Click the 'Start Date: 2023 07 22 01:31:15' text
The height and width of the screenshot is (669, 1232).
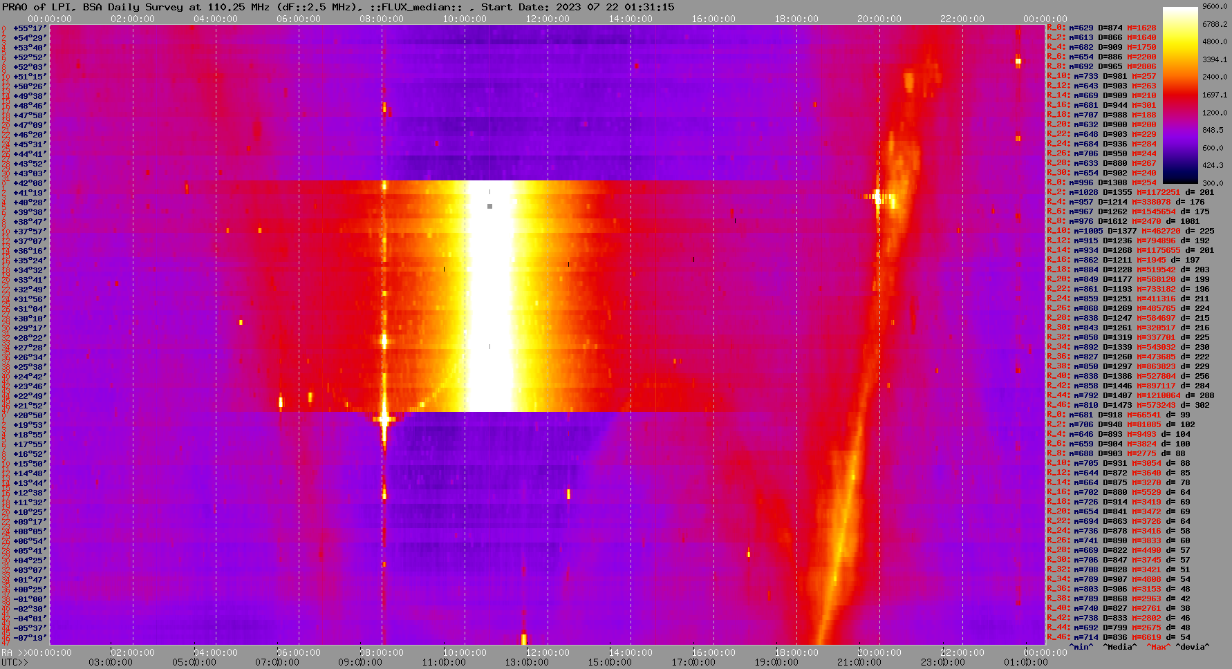[578, 7]
